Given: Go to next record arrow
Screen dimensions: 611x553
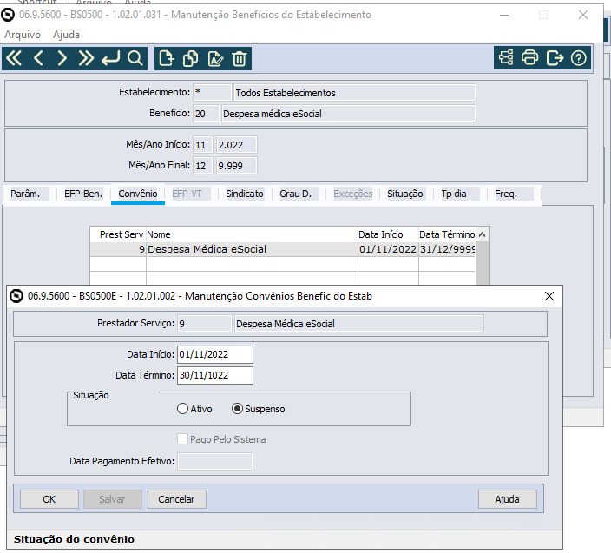Looking at the screenshot, I should [x=62, y=58].
